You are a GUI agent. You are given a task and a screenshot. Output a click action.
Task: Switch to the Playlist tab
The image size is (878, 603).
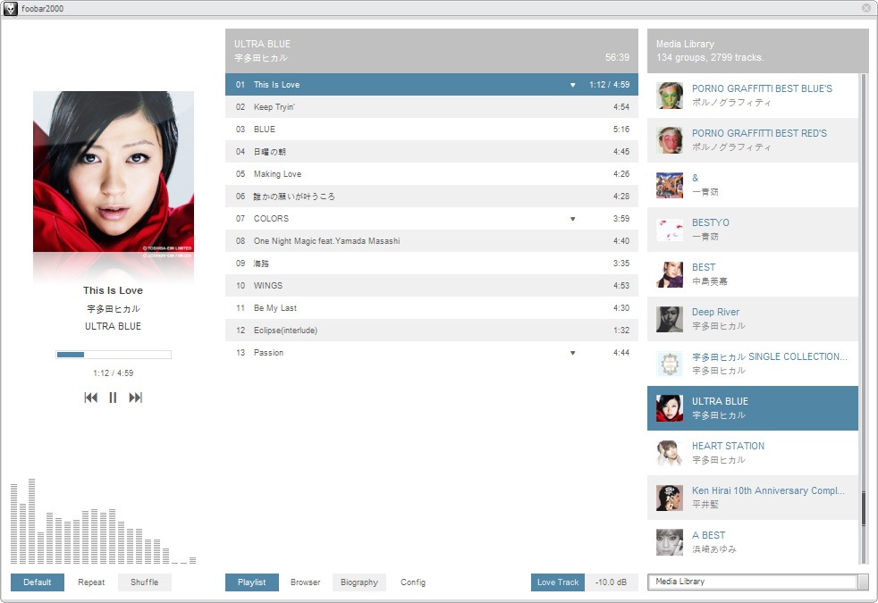(x=252, y=582)
